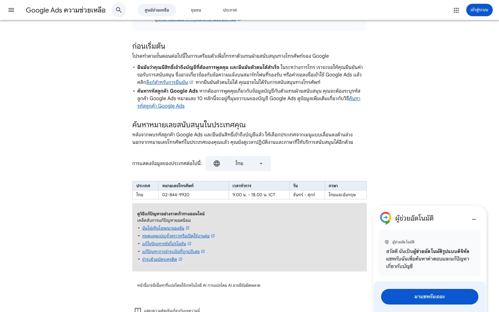Click the เวลาทำการ column header
This screenshot has width=499, height=312.
click(259, 186)
